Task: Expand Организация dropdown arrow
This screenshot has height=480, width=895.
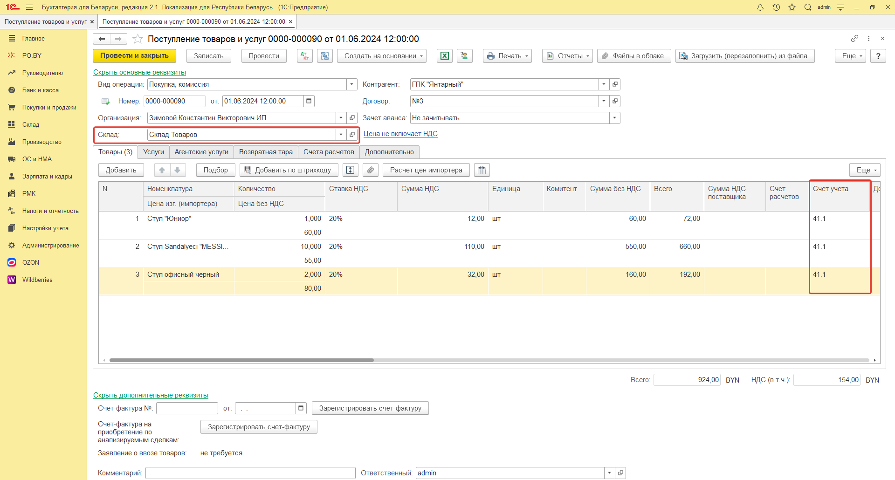Action: point(341,118)
